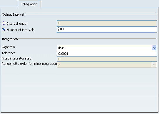Click the Fixed integrator step label

point(16,58)
